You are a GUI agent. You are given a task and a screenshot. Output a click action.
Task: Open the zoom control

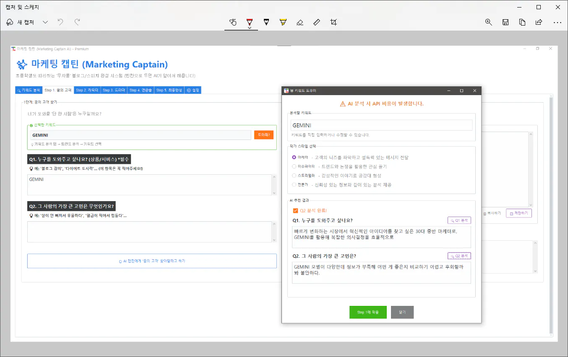(x=489, y=22)
